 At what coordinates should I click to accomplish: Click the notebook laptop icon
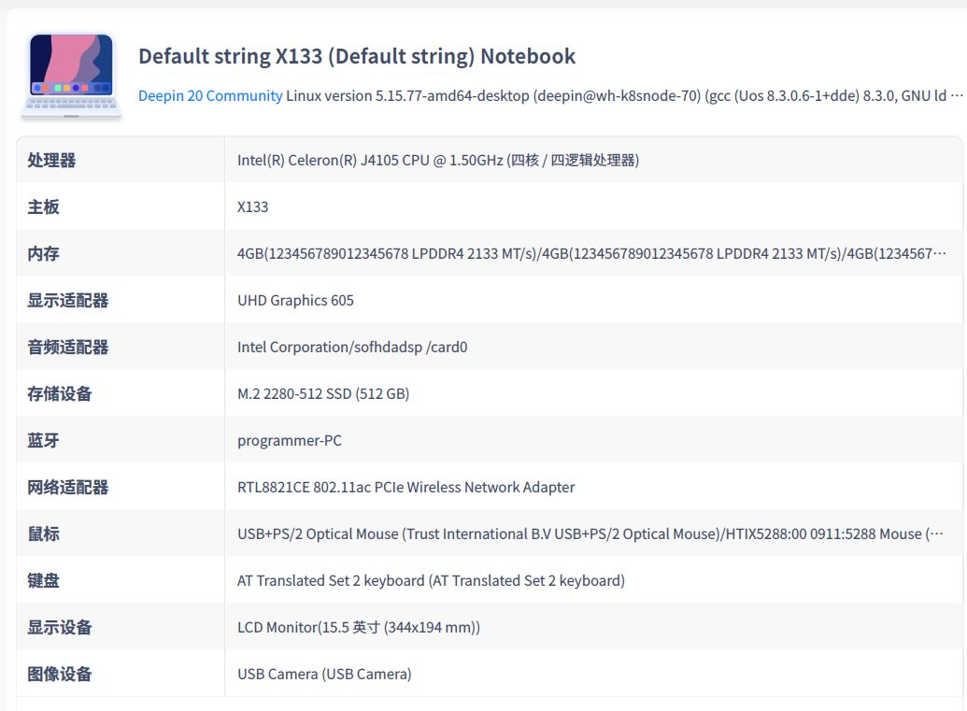point(71,76)
